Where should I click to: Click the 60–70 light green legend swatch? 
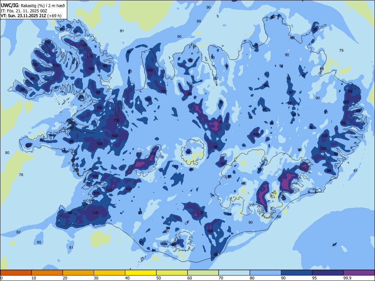pyautogui.click(x=203, y=273)
